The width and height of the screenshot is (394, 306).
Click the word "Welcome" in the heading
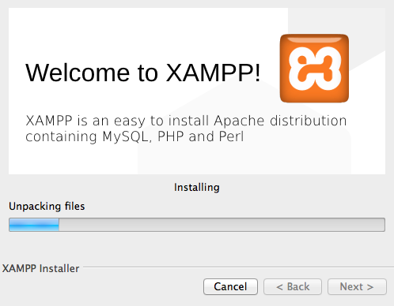click(x=78, y=73)
